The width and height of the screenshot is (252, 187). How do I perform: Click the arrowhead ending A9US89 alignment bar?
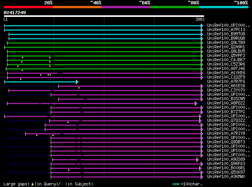[x=198, y=159]
